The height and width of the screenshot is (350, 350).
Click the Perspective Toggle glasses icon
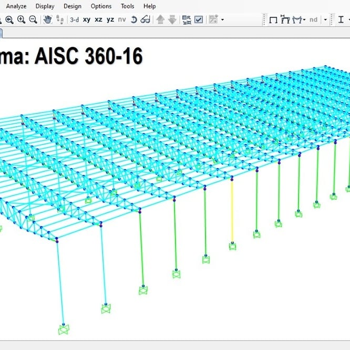pos(146,19)
